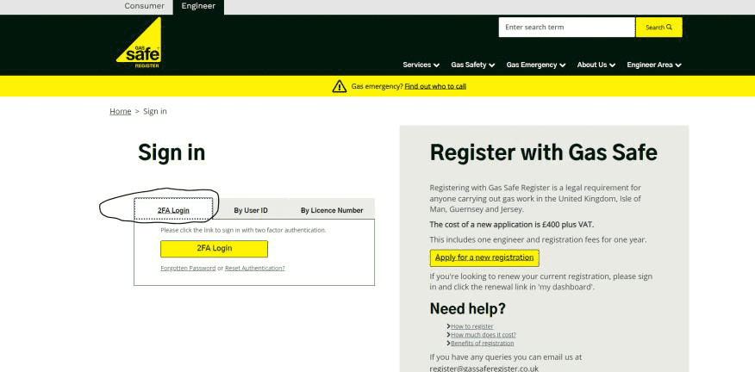755x372 pixels.
Task: Click inside the Enter search term field
Action: point(567,28)
